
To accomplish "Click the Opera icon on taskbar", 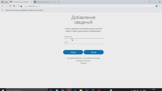I will tap(69, 90).
